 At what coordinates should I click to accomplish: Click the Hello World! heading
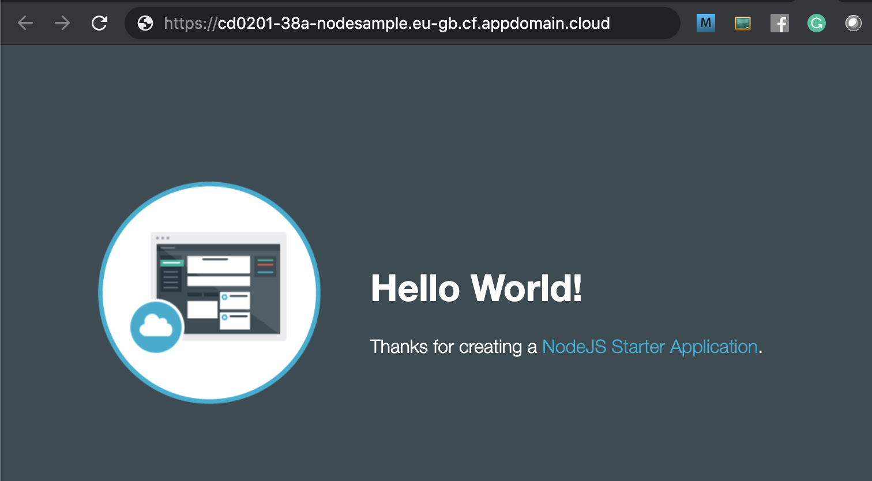[476, 288]
